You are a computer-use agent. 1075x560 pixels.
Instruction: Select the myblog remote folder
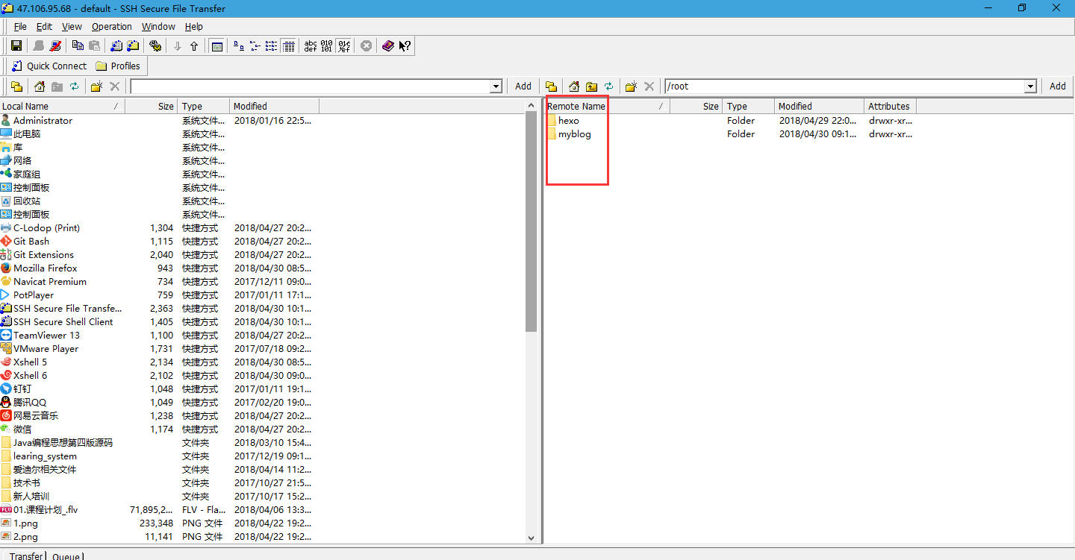[574, 134]
